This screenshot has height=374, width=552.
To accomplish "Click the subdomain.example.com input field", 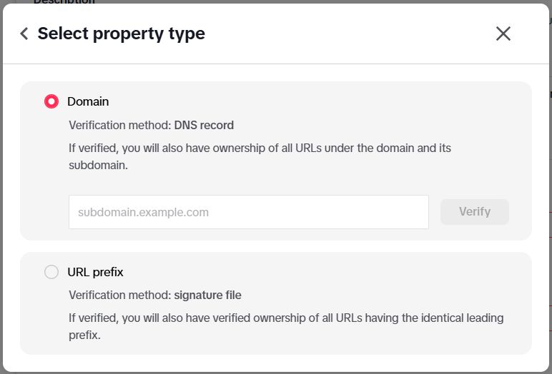I will (248, 212).
